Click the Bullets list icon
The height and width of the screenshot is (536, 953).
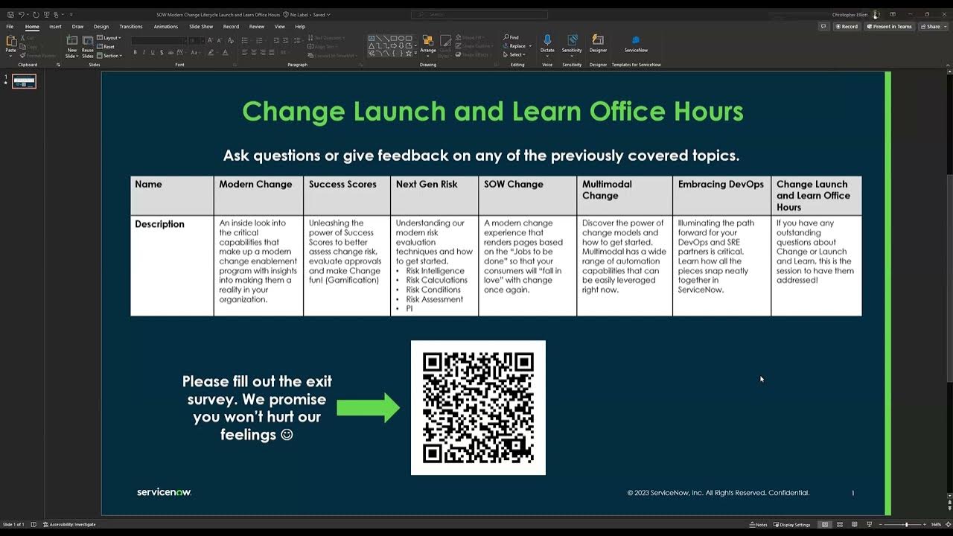246,40
